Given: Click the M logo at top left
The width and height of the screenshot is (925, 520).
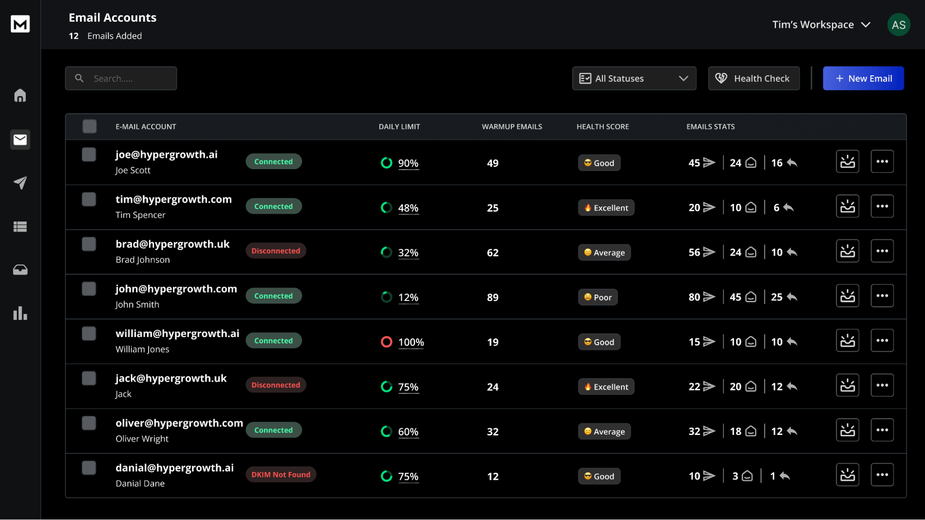Looking at the screenshot, I should (x=20, y=24).
